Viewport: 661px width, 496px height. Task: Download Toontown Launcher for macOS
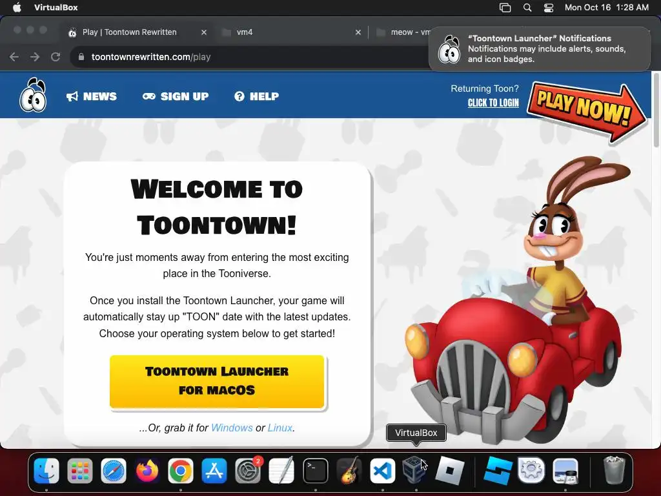[x=217, y=381]
